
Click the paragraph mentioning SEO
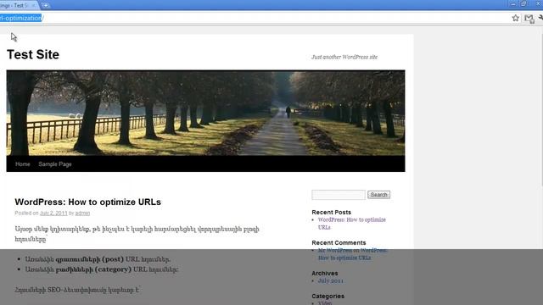(77, 290)
